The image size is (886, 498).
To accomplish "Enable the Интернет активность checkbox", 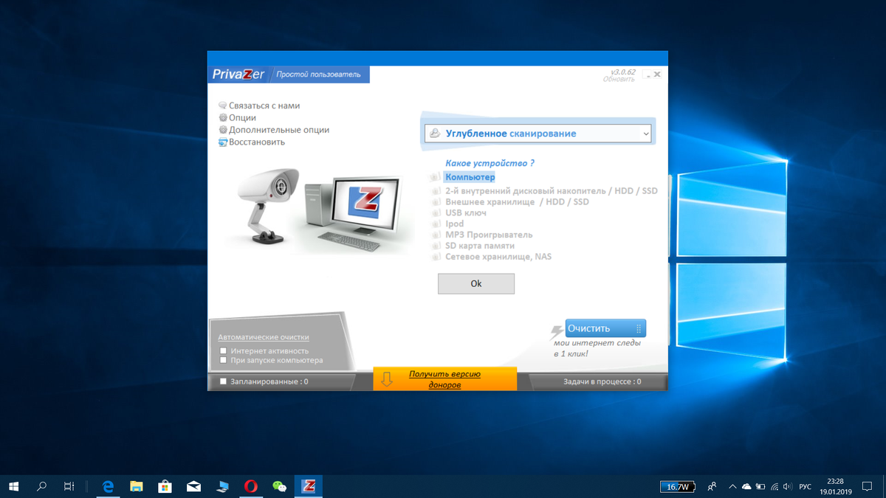I will [x=223, y=351].
